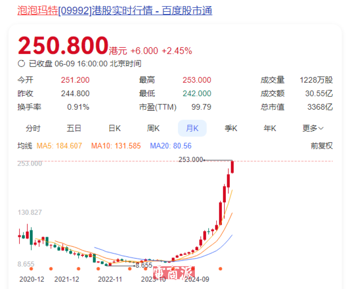Switch to the 分时 chart tab
This screenshot has width=348, height=289.
(33, 128)
